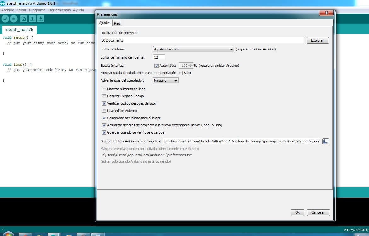Click the 'void loop() {' code line
Screen dimensions: 369x236
[17, 65]
